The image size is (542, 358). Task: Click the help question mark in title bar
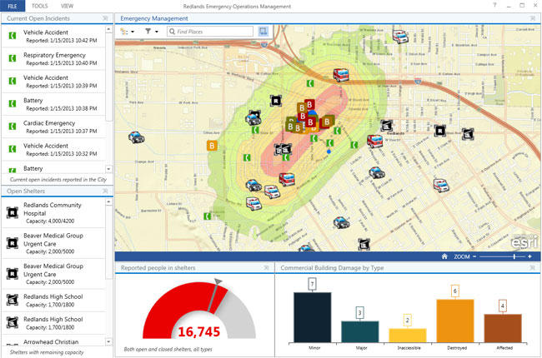pyautogui.click(x=494, y=5)
